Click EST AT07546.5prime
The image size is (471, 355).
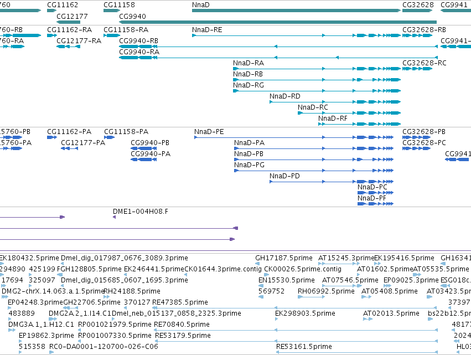tap(350, 280)
